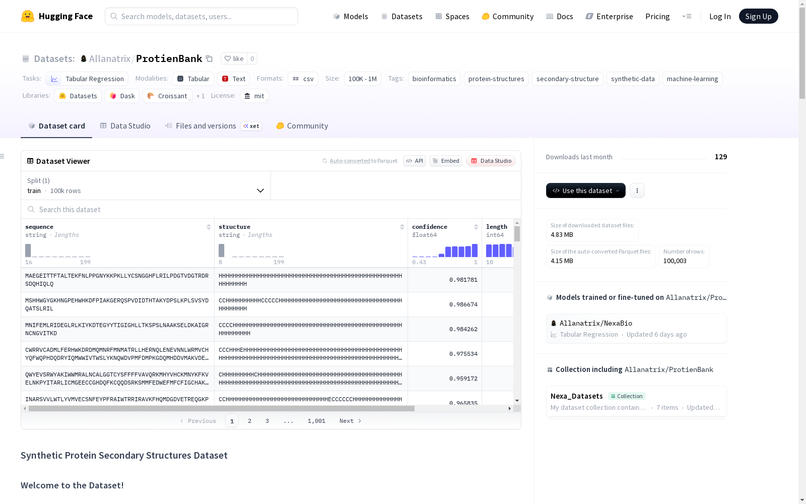Focus the search models, datasets, users field
The height and width of the screenshot is (504, 806).
pyautogui.click(x=201, y=16)
